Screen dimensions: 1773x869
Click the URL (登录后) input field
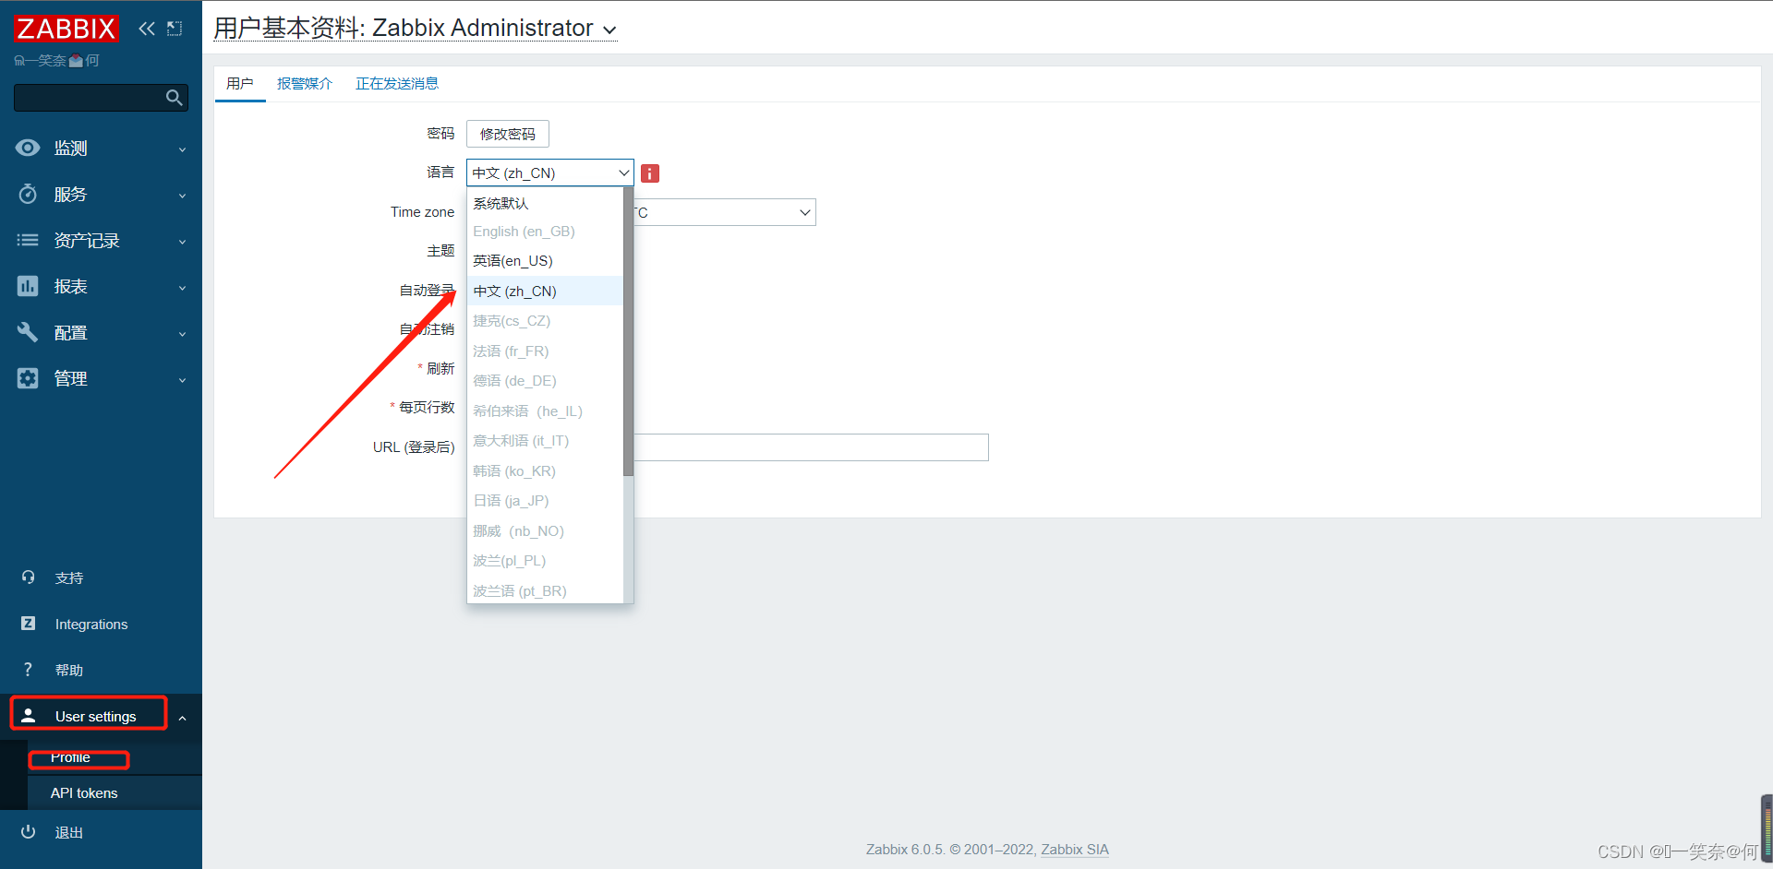coord(811,447)
